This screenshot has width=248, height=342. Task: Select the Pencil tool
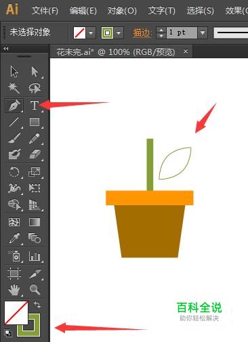pyautogui.click(x=35, y=138)
